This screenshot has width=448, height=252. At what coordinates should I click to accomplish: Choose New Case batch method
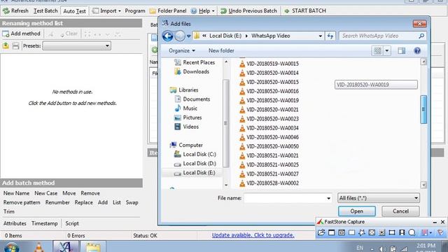tap(45, 193)
